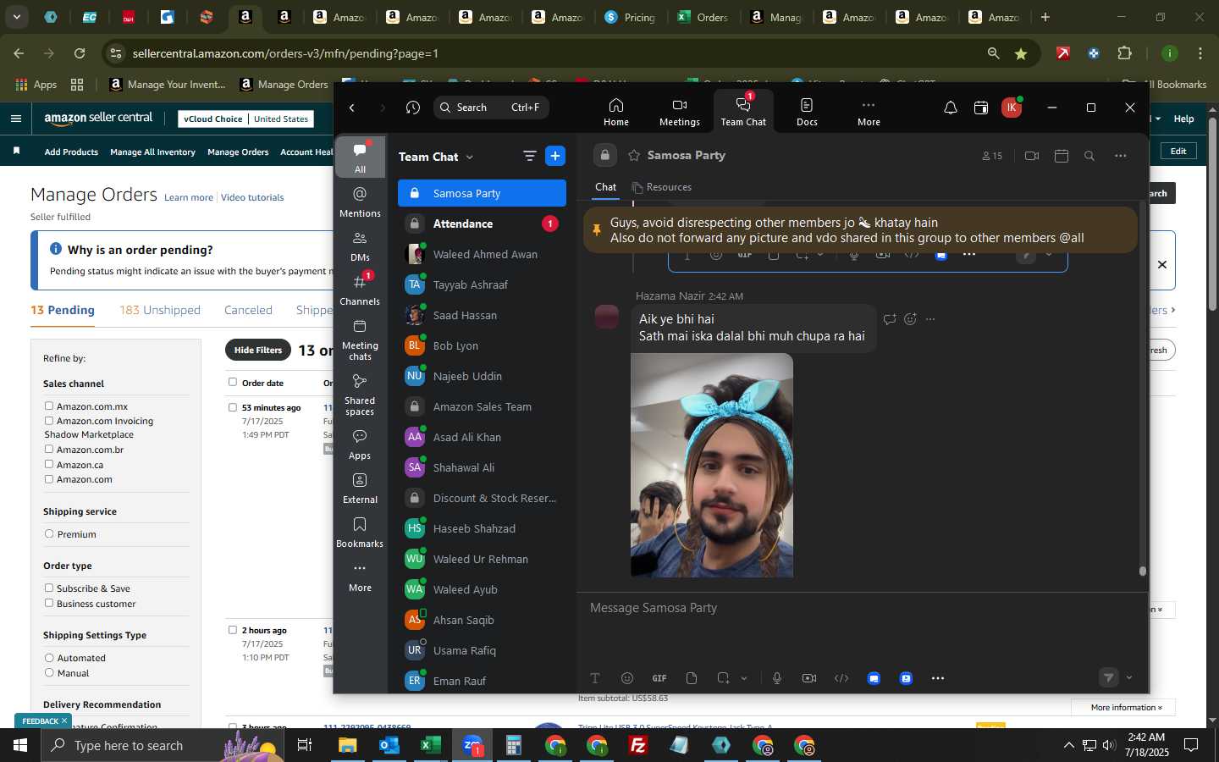This screenshot has width=1219, height=762.
Task: Open the More menu in Zoom top bar
Action: point(869,111)
